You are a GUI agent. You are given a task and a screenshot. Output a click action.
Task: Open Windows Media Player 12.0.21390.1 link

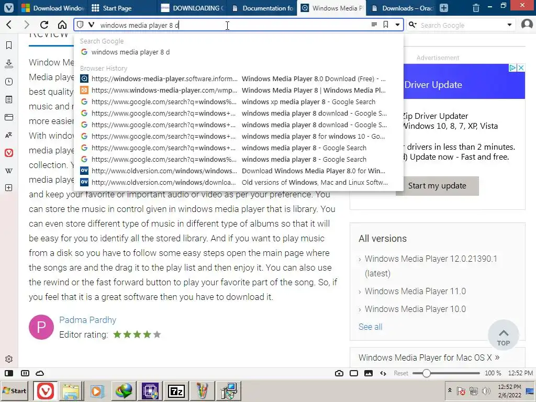point(431,266)
